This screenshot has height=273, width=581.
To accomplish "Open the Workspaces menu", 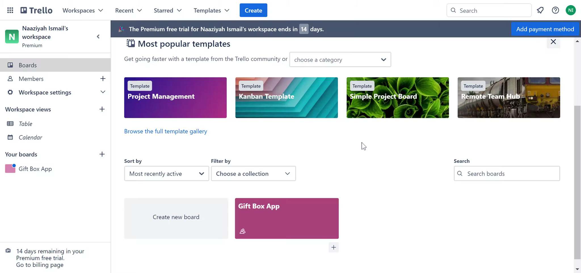I will click(83, 10).
